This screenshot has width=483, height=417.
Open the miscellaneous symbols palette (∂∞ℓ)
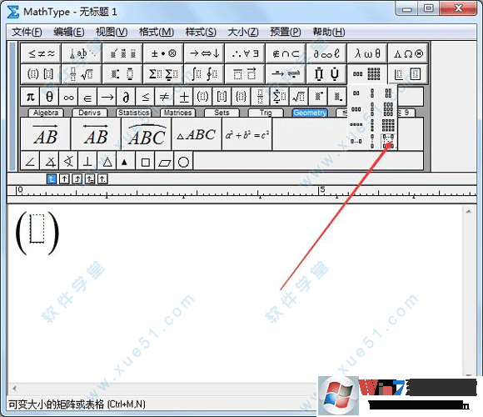pos(326,53)
